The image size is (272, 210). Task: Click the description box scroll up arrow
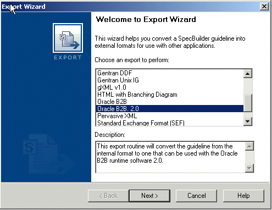tap(249, 146)
